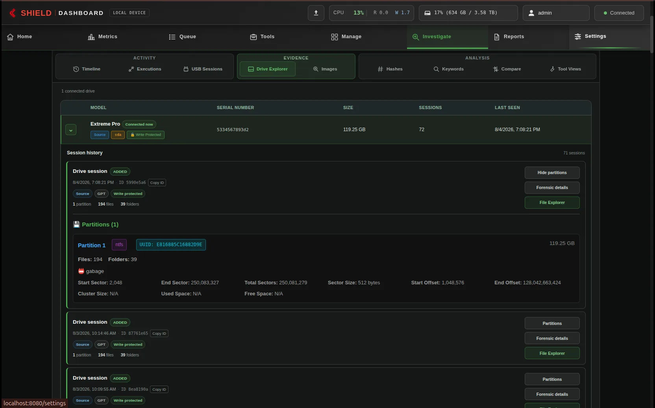Switch to the Queue tab
Image resolution: width=655 pixels, height=408 pixels.
pos(204,37)
